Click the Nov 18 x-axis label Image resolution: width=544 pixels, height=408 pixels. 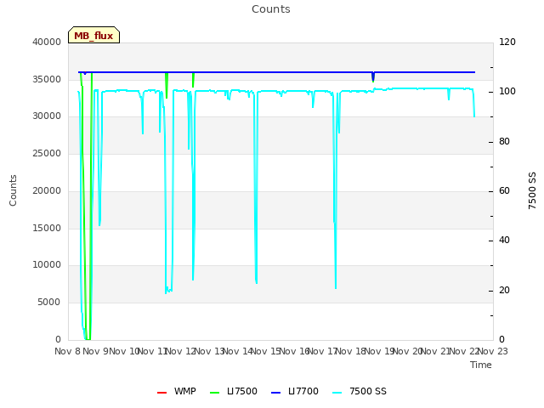coord(351,351)
